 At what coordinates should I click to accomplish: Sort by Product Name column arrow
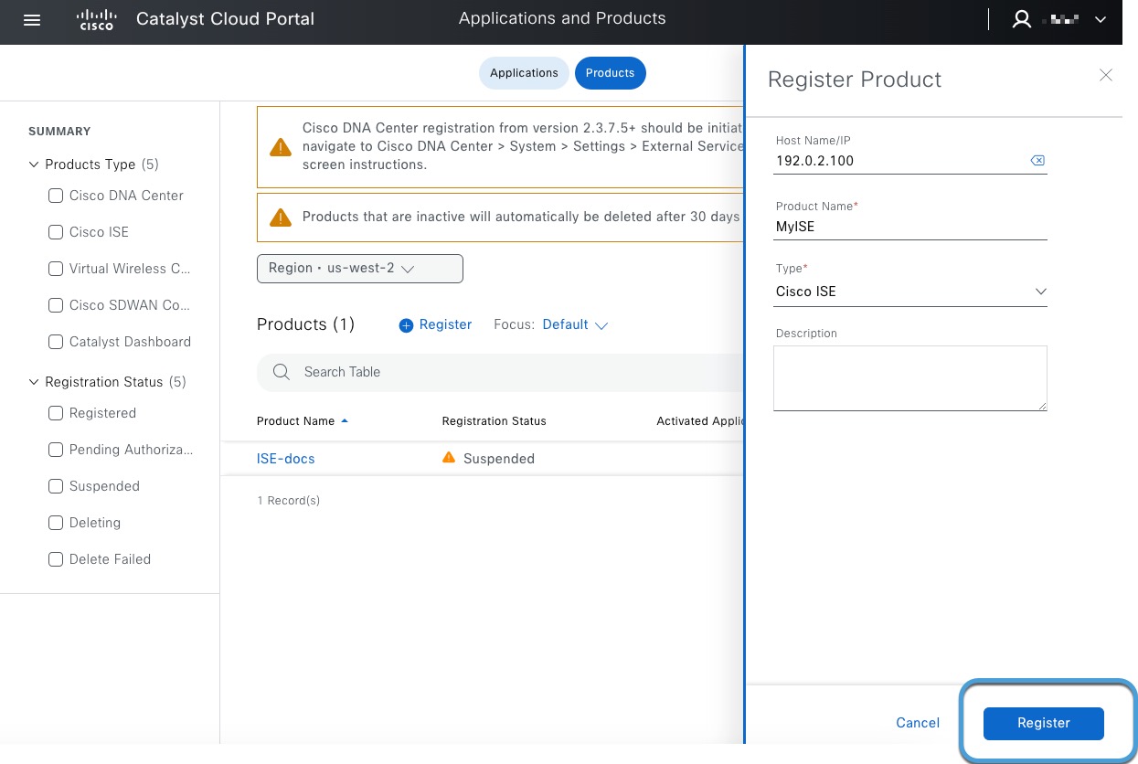coord(345,420)
